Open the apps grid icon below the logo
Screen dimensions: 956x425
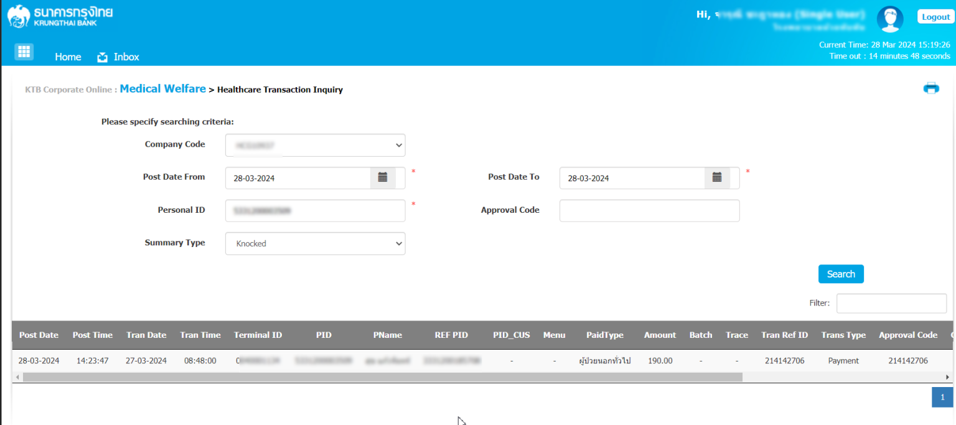click(24, 52)
